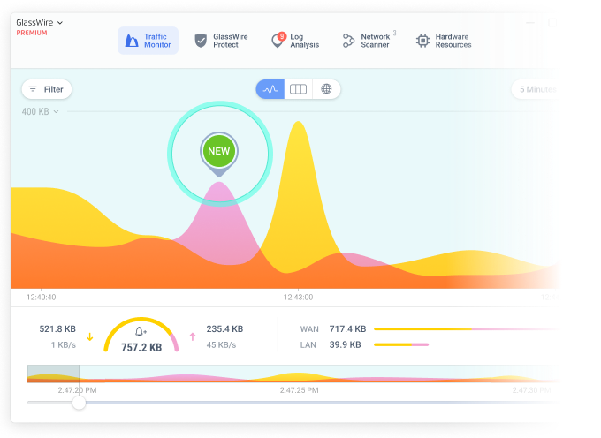Click the Network Scanner nodes icon

348,41
